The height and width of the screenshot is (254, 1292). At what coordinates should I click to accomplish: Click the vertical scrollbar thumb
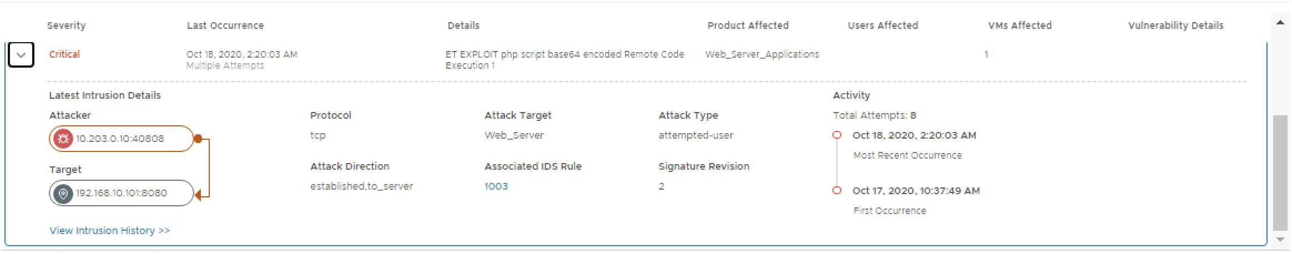pyautogui.click(x=1280, y=172)
